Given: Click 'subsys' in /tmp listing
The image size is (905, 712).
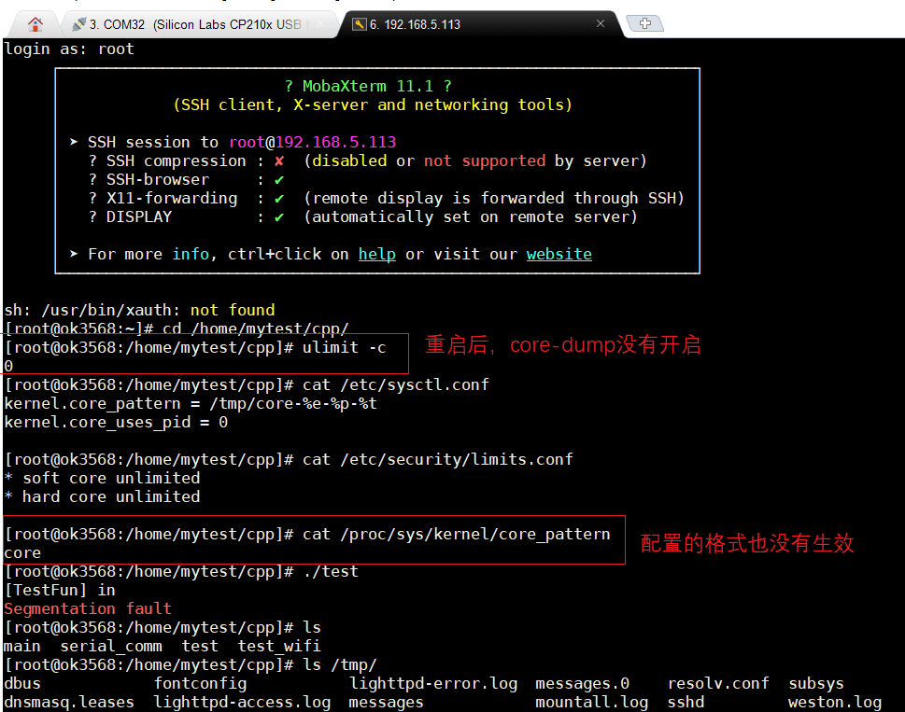Looking at the screenshot, I should tap(816, 683).
